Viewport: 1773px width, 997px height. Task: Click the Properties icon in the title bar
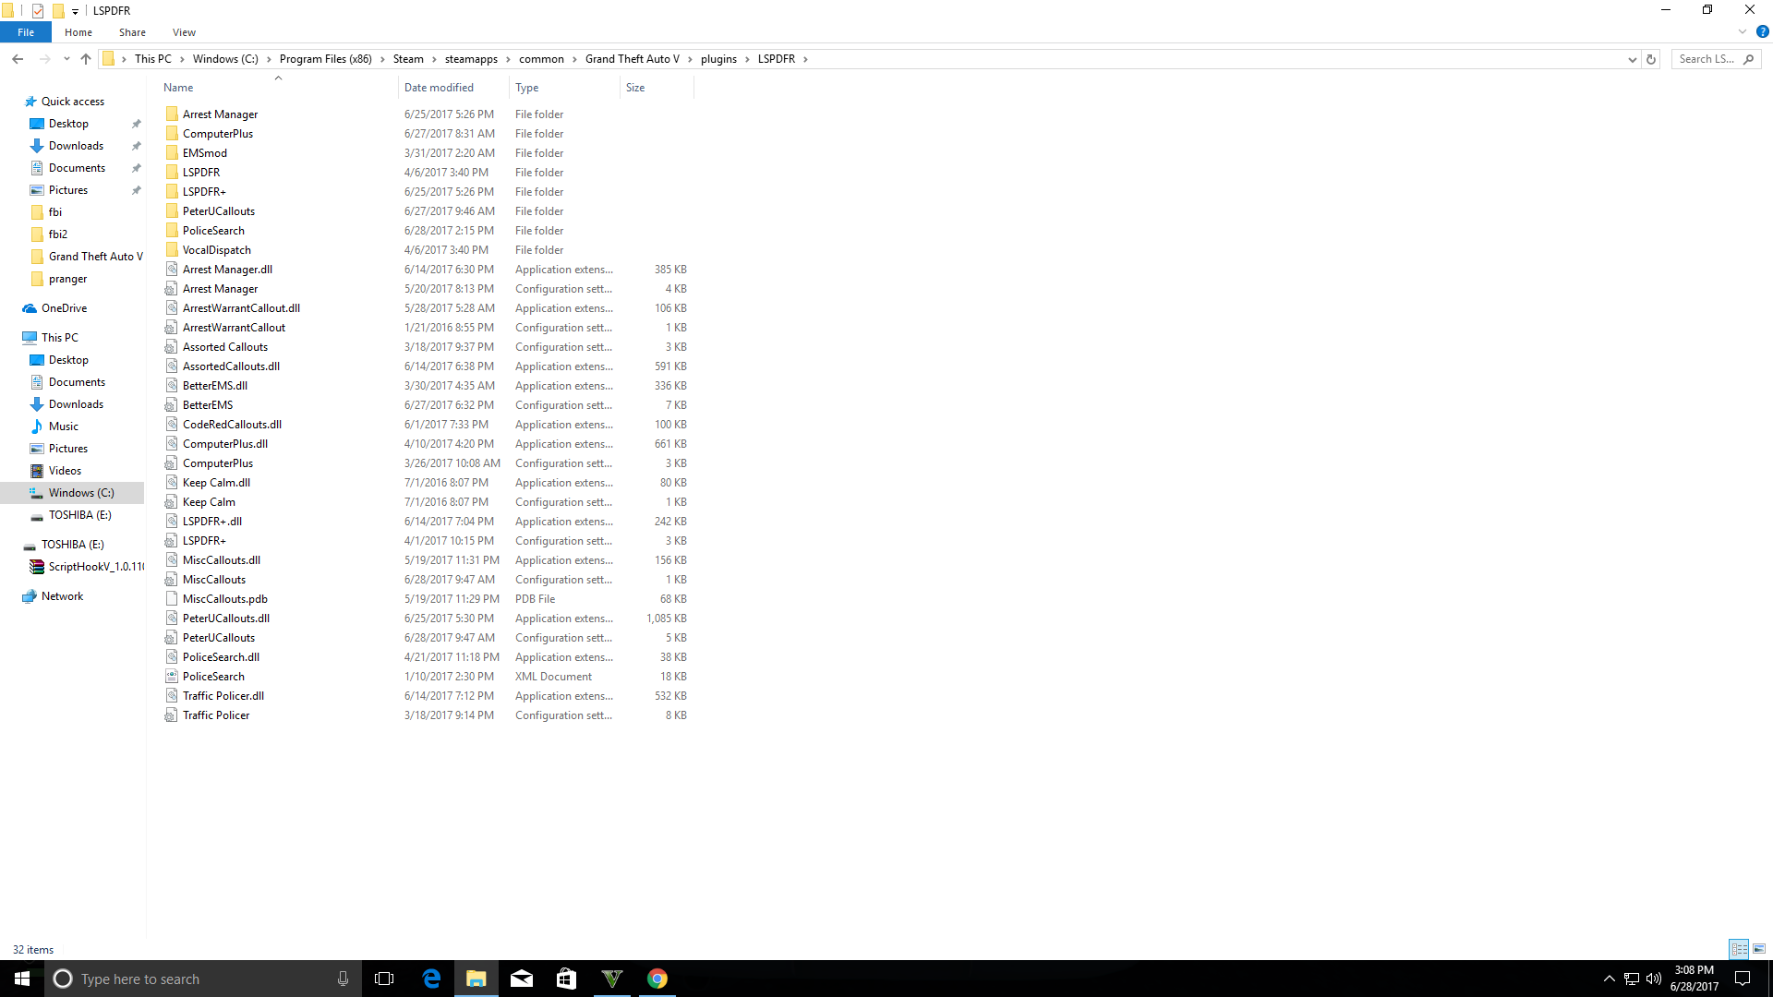point(38,11)
